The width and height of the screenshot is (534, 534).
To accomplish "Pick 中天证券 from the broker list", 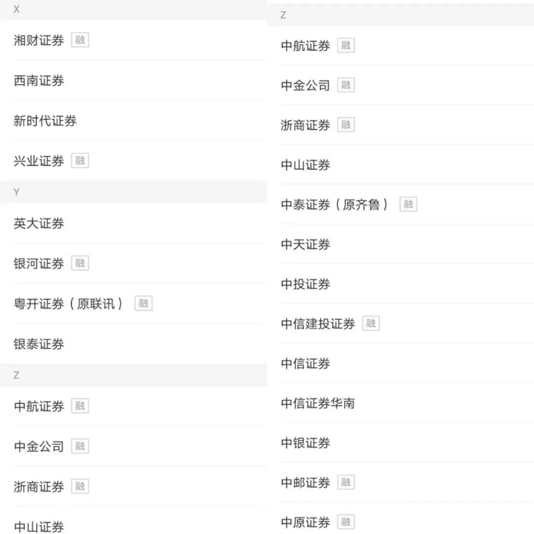I will coord(306,244).
